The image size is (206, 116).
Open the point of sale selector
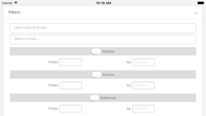(x=103, y=28)
